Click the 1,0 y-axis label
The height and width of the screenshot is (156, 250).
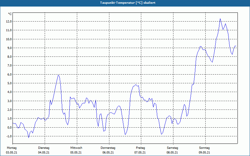coord(10,119)
